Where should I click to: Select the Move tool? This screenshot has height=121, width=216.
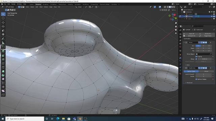click(x=3, y=23)
